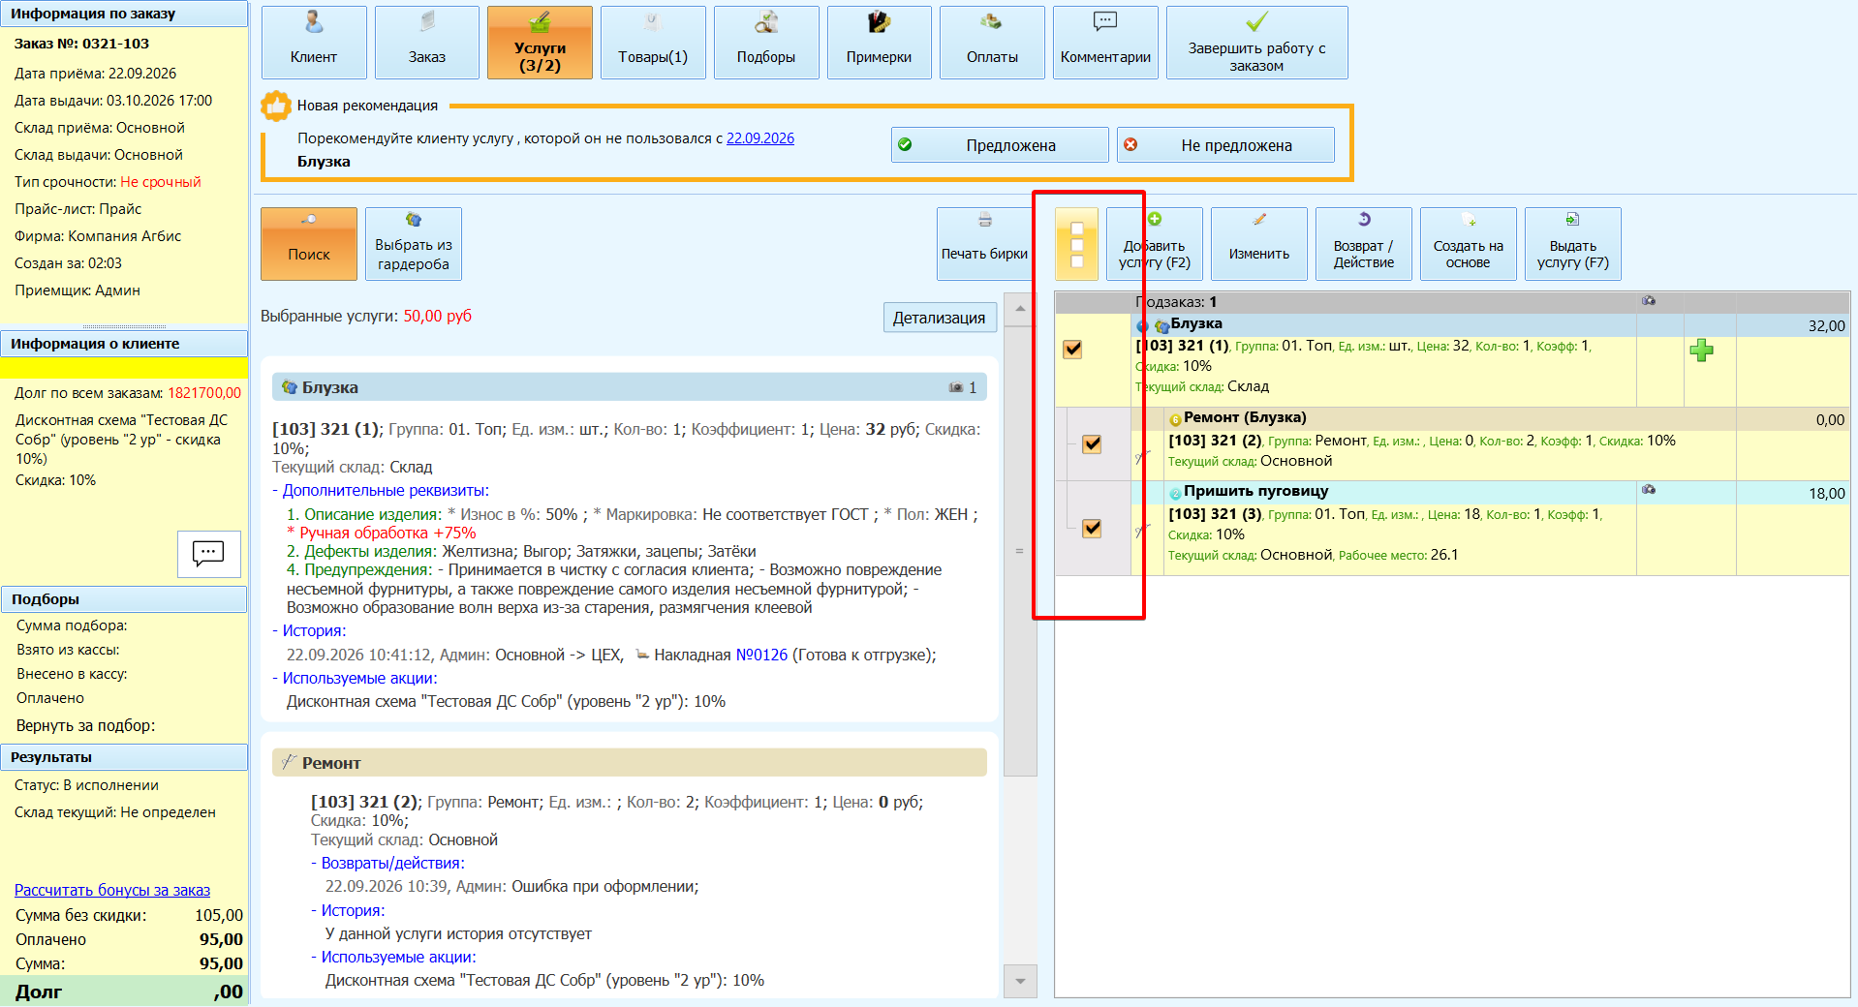The width and height of the screenshot is (1858, 1007).
Task: Click the round icon before Пришить пуговицу title
Action: (x=1175, y=493)
